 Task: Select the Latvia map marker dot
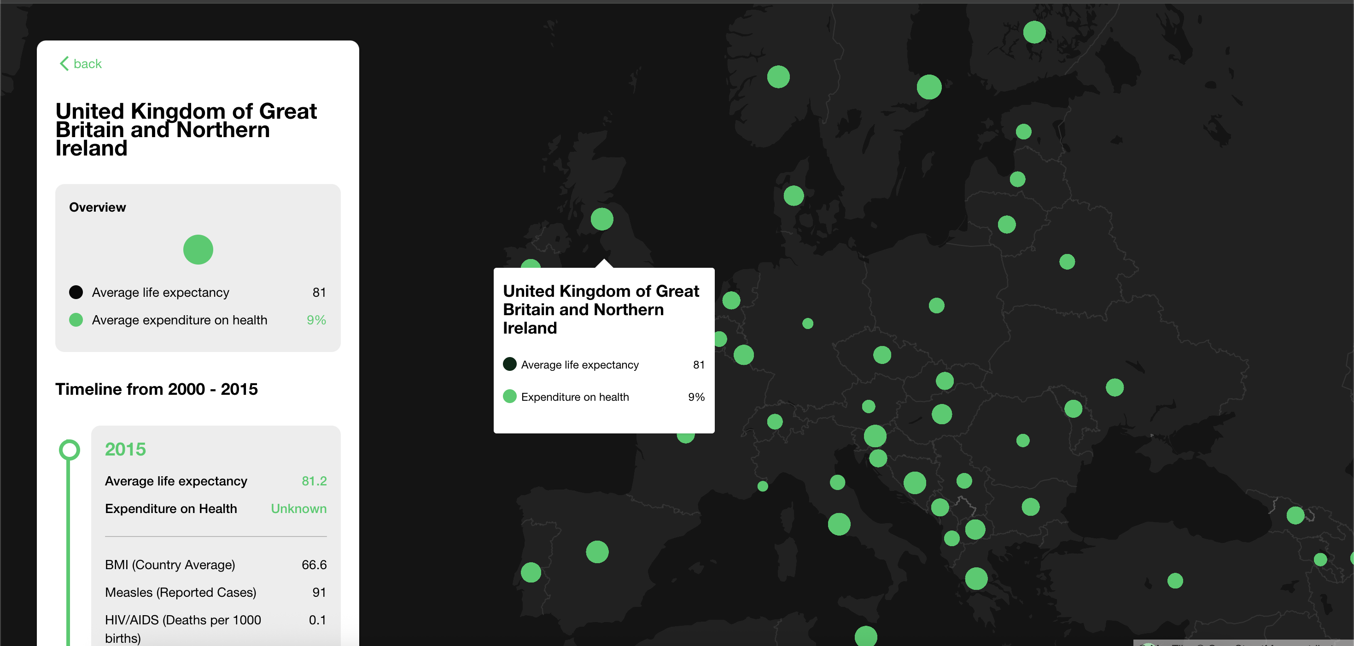[x=1018, y=179]
